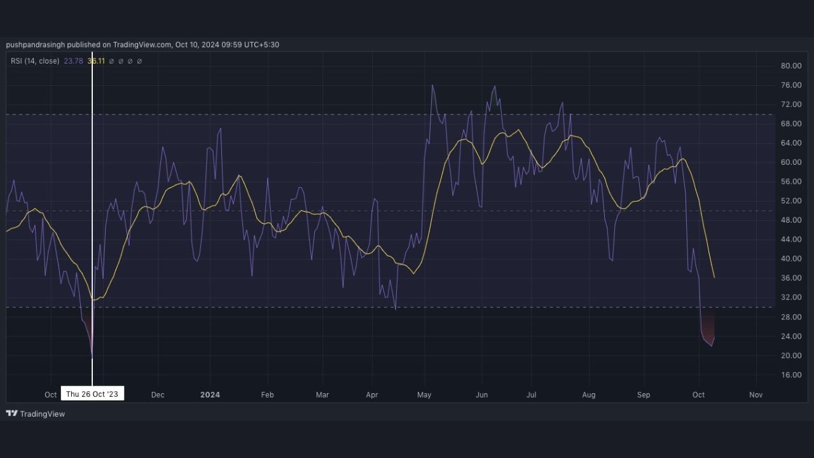
Task: Click the Jul label on time axis
Action: click(x=531, y=395)
